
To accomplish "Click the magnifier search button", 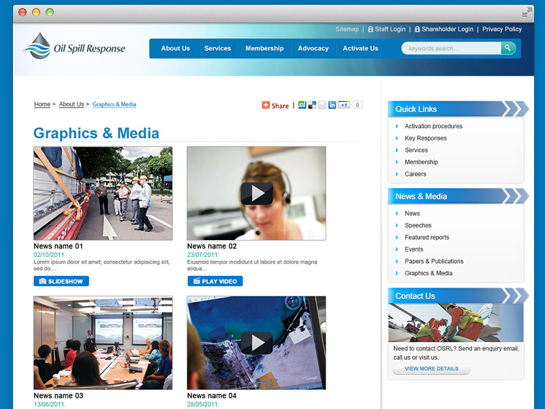I will tap(508, 48).
